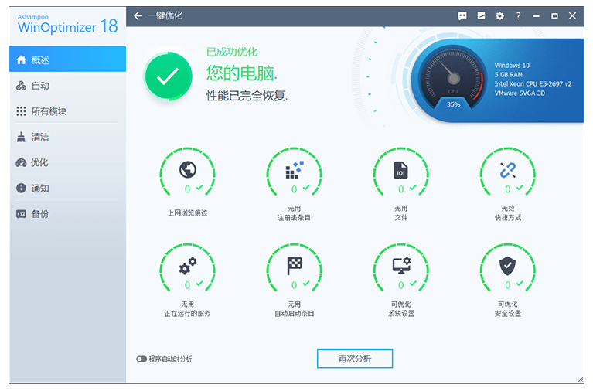Screen dimensions: 593x391
Task: Switch to the 清洁 clean section
Action: 67,137
